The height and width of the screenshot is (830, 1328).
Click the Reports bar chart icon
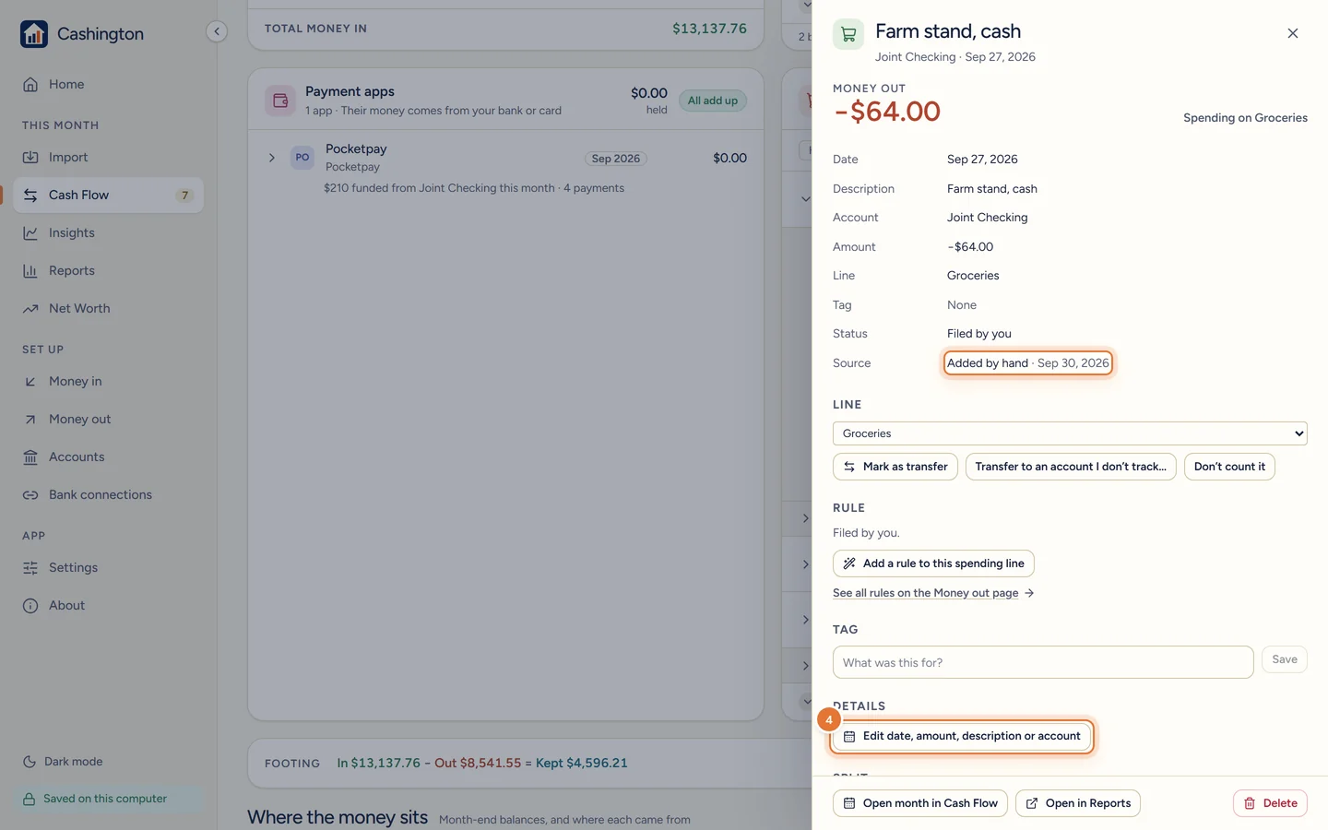click(x=30, y=270)
